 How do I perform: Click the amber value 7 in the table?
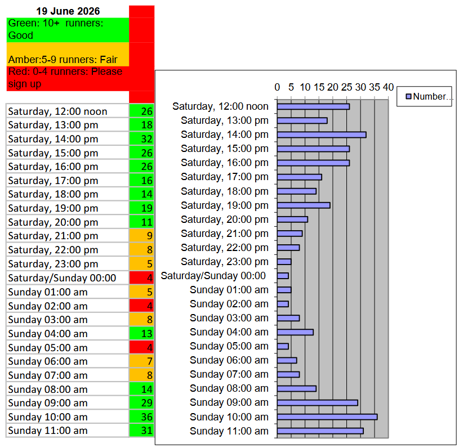[142, 361]
